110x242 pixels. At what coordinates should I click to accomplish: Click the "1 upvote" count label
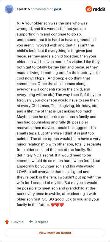[17, 222]
